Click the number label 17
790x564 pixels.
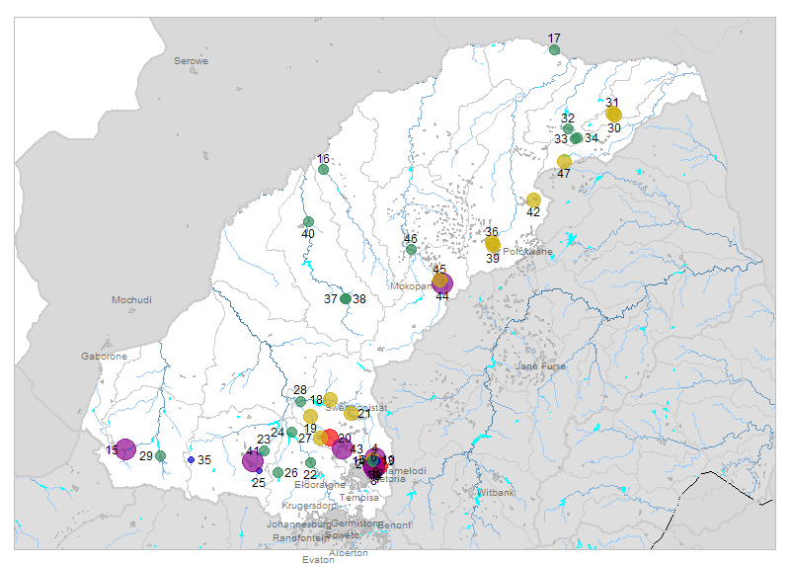[x=554, y=39]
